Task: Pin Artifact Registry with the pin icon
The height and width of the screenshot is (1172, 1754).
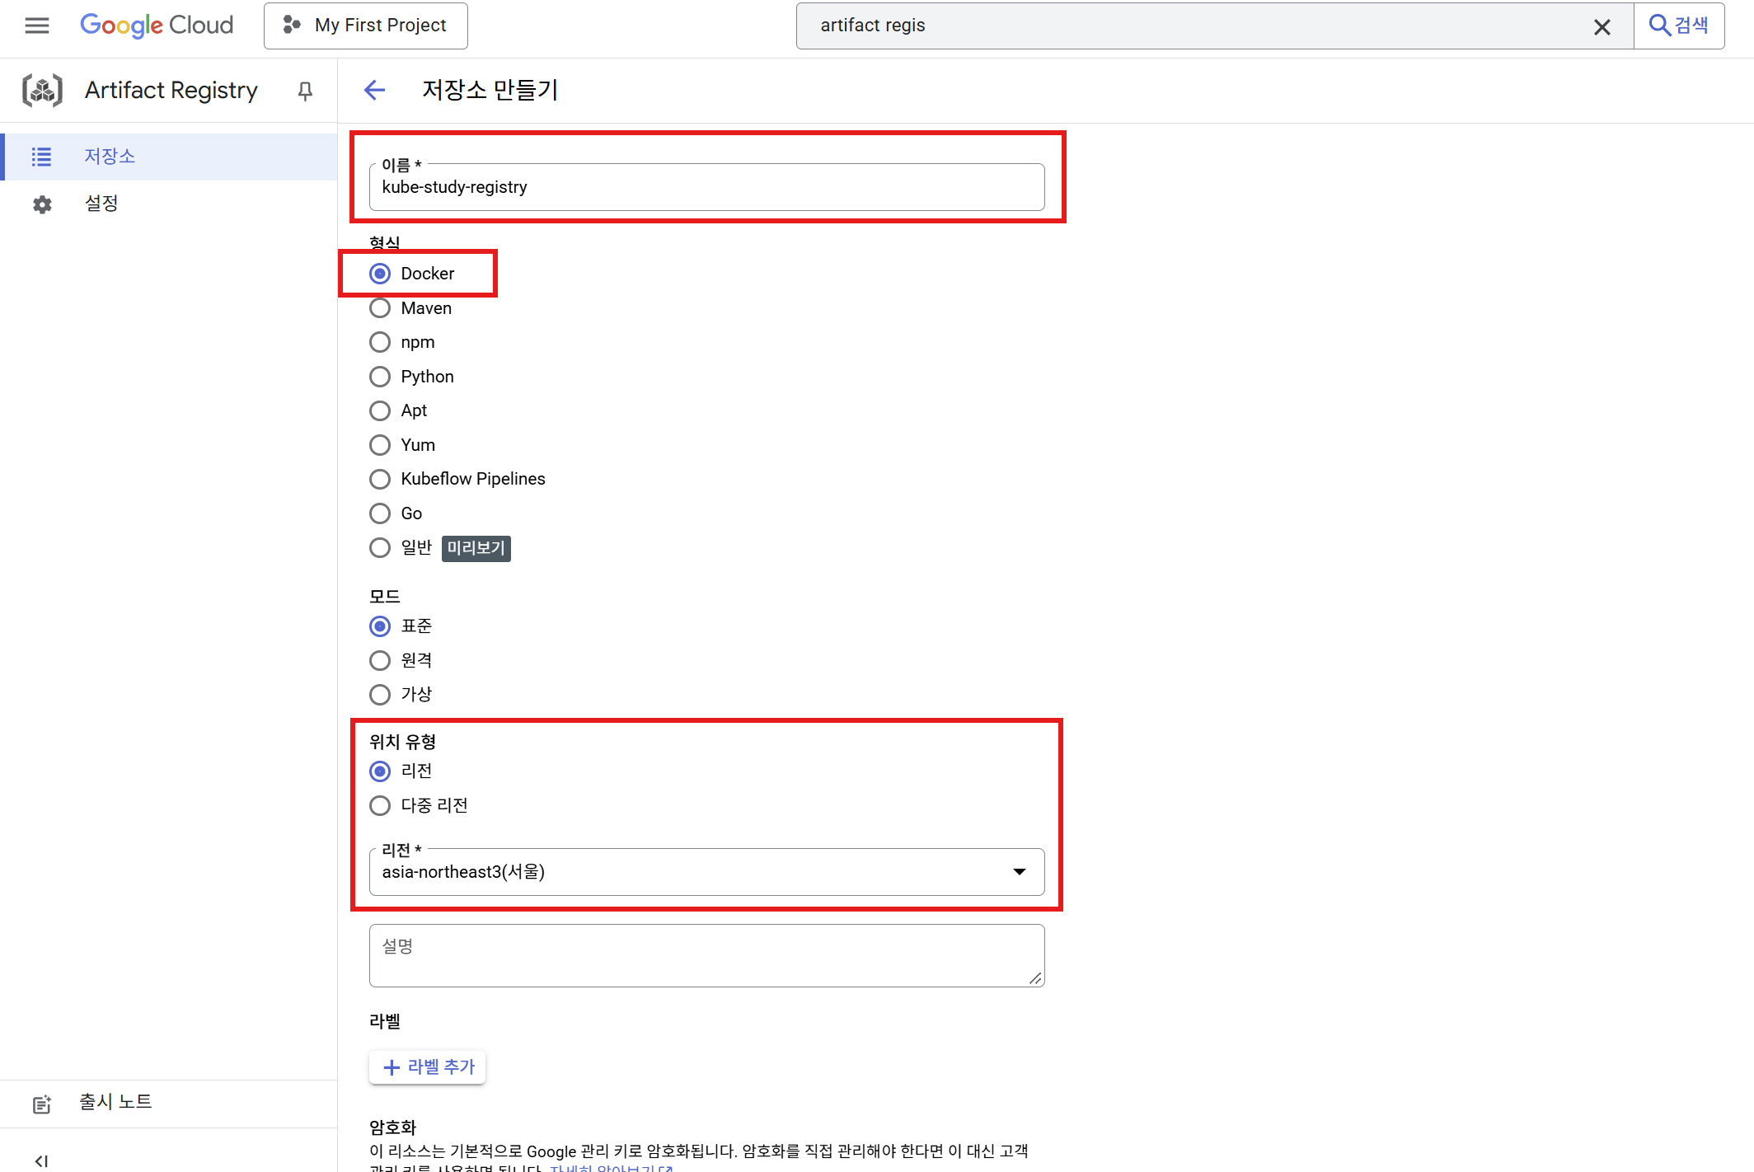Action: click(305, 91)
